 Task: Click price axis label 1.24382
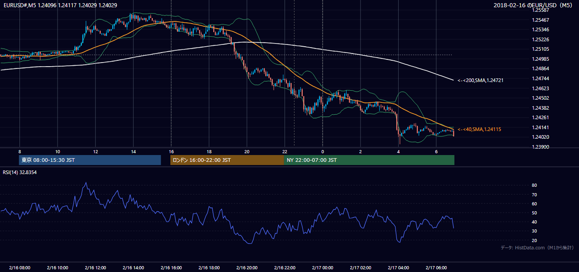click(540, 108)
